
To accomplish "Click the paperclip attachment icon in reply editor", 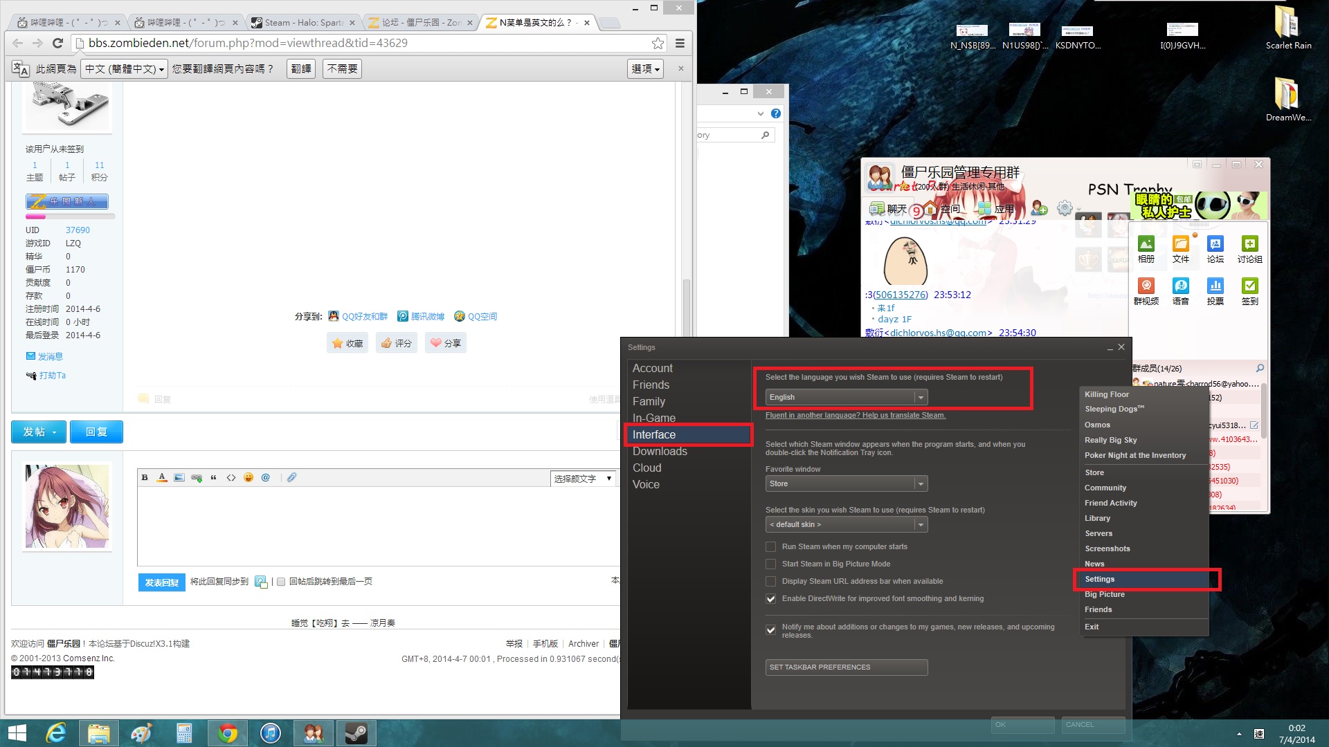I will click(292, 477).
